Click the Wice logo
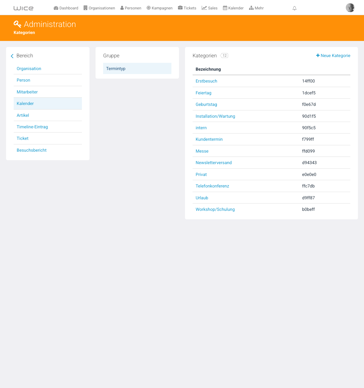This screenshot has width=364, height=388. [23, 8]
